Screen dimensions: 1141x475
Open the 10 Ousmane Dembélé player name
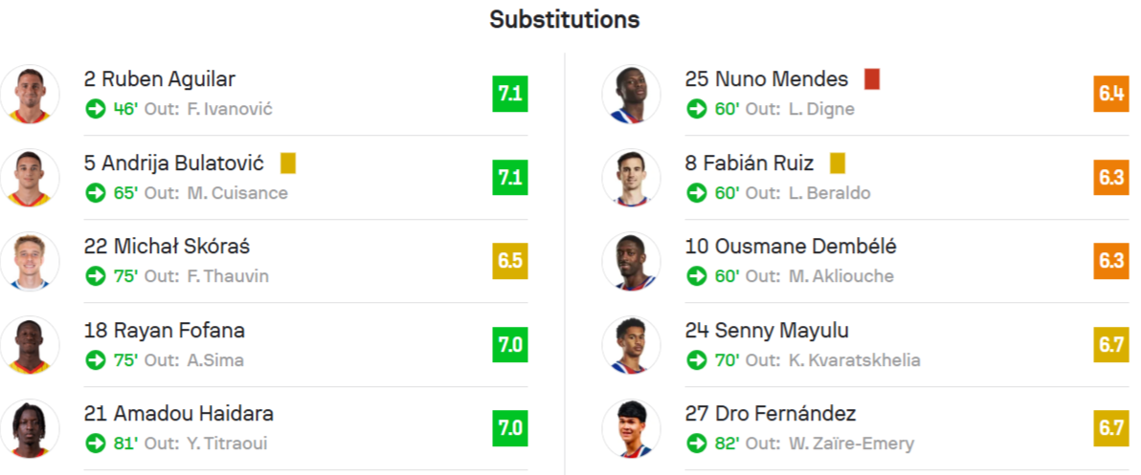(791, 247)
